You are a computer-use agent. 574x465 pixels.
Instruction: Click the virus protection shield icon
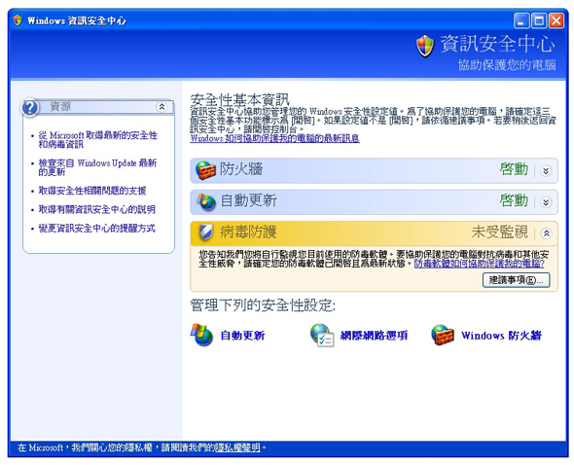206,232
